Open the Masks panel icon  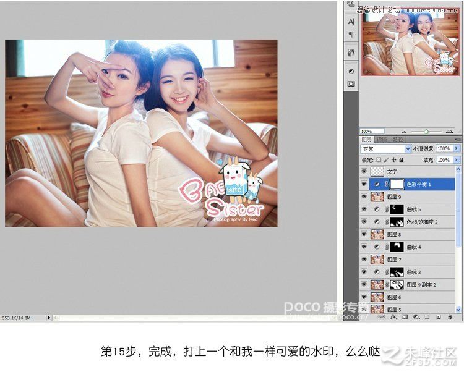coord(351,84)
